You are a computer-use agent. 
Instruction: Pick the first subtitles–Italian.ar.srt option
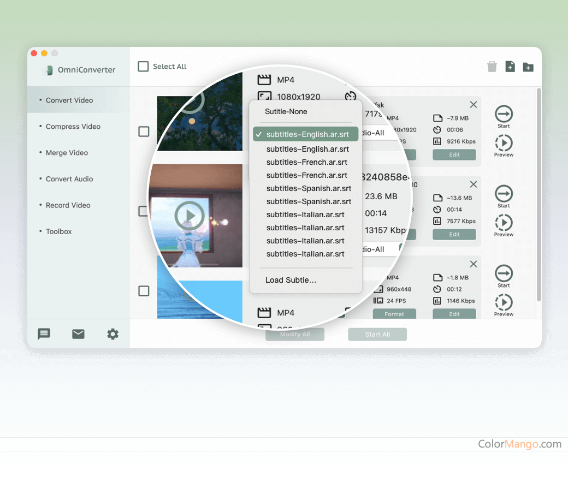[x=305, y=214]
